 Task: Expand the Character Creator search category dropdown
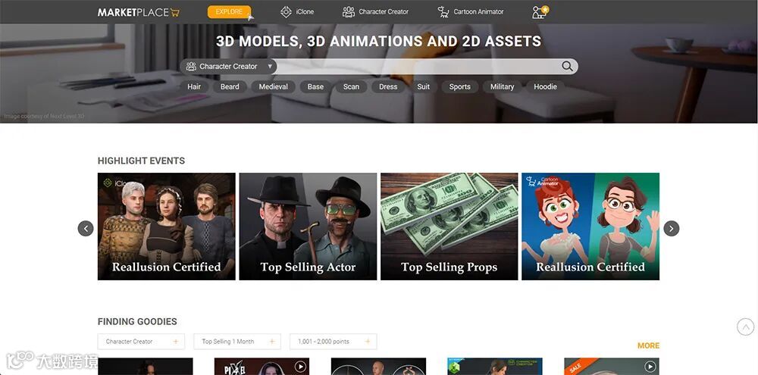coord(228,66)
